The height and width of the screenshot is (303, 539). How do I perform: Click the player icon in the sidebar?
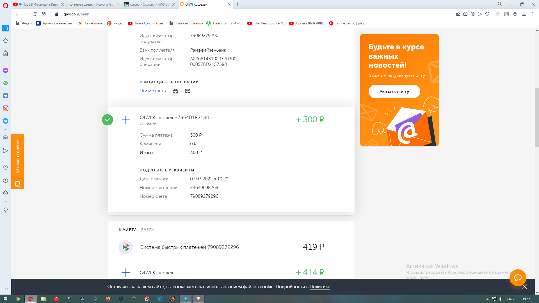[5, 138]
